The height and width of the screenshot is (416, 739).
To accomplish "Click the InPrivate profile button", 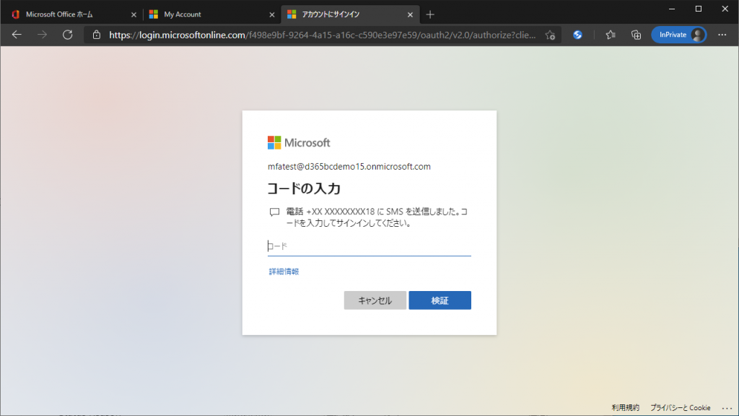I will pos(678,35).
